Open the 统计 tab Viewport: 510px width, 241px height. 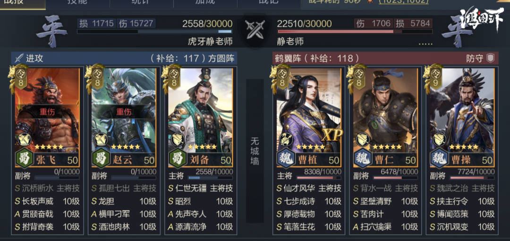(142, 3)
